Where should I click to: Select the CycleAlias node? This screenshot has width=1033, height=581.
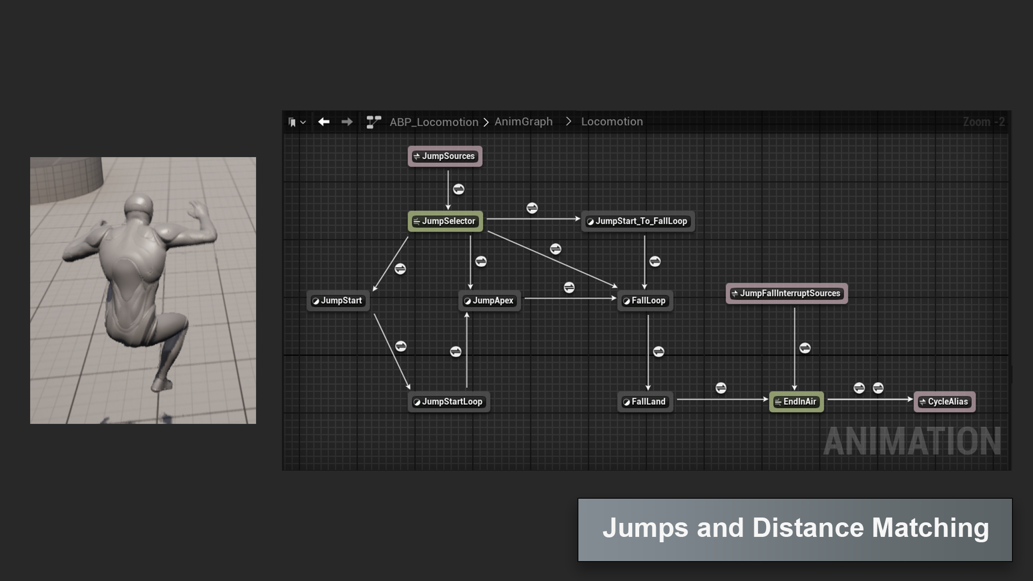point(944,402)
